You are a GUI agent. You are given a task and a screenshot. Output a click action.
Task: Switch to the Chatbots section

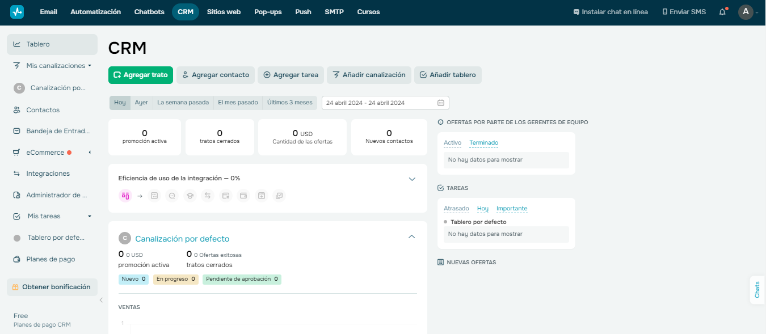(149, 11)
